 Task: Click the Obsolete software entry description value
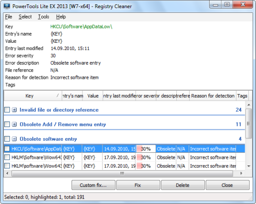click(75, 63)
